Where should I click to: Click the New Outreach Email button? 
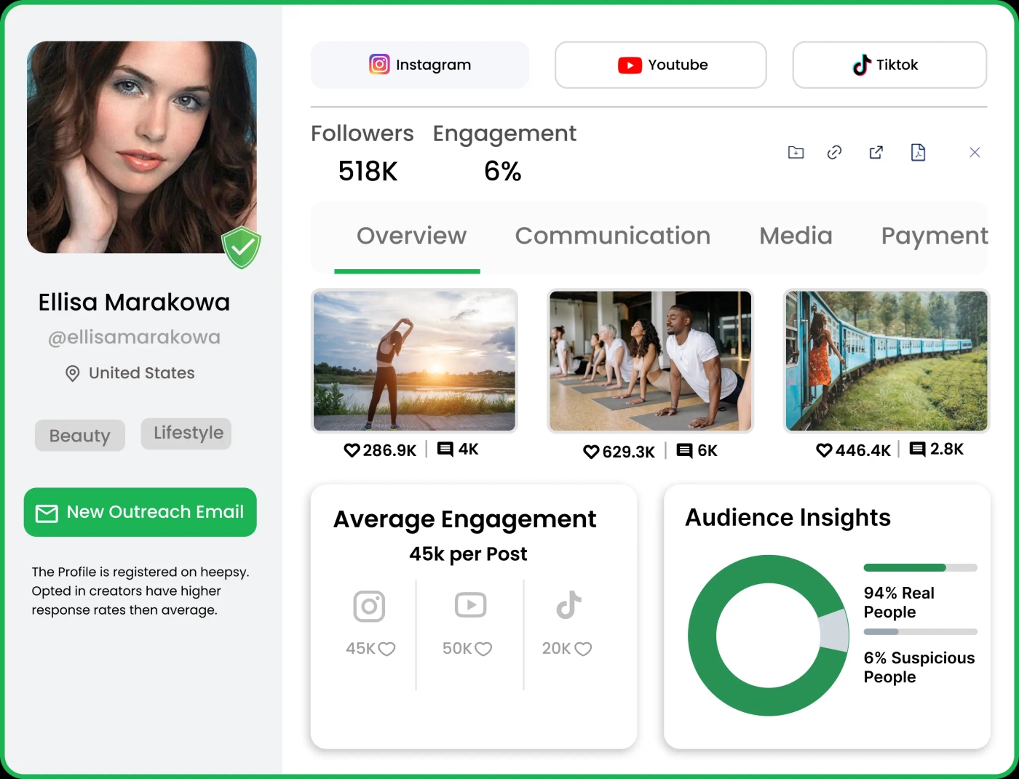click(x=140, y=512)
